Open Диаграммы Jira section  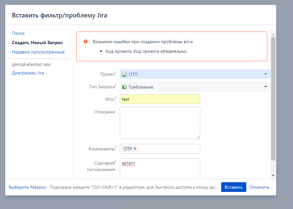point(28,73)
